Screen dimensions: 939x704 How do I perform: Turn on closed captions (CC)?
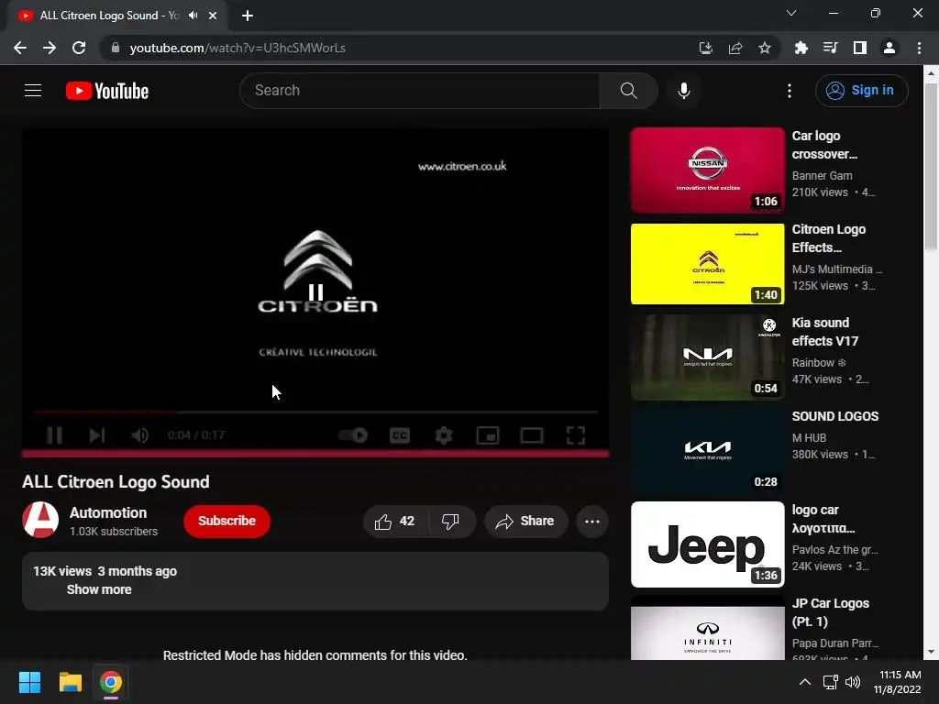click(x=400, y=435)
